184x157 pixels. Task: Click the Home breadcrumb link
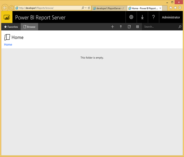[8, 44]
